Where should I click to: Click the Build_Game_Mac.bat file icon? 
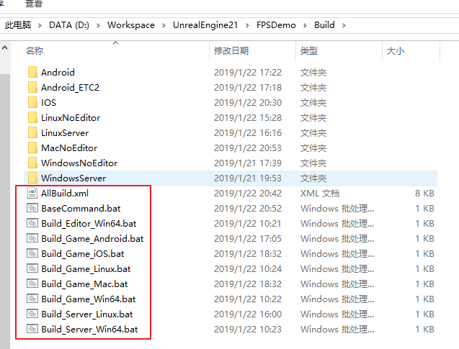pos(32,284)
